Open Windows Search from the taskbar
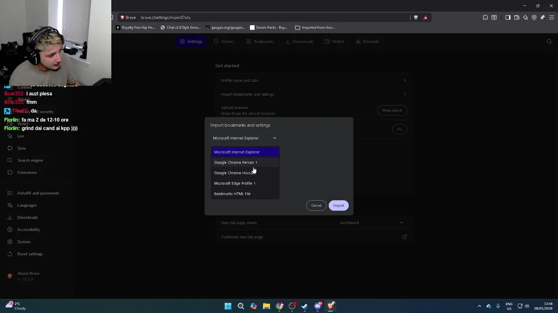Viewport: 558px width, 313px height. (241, 306)
